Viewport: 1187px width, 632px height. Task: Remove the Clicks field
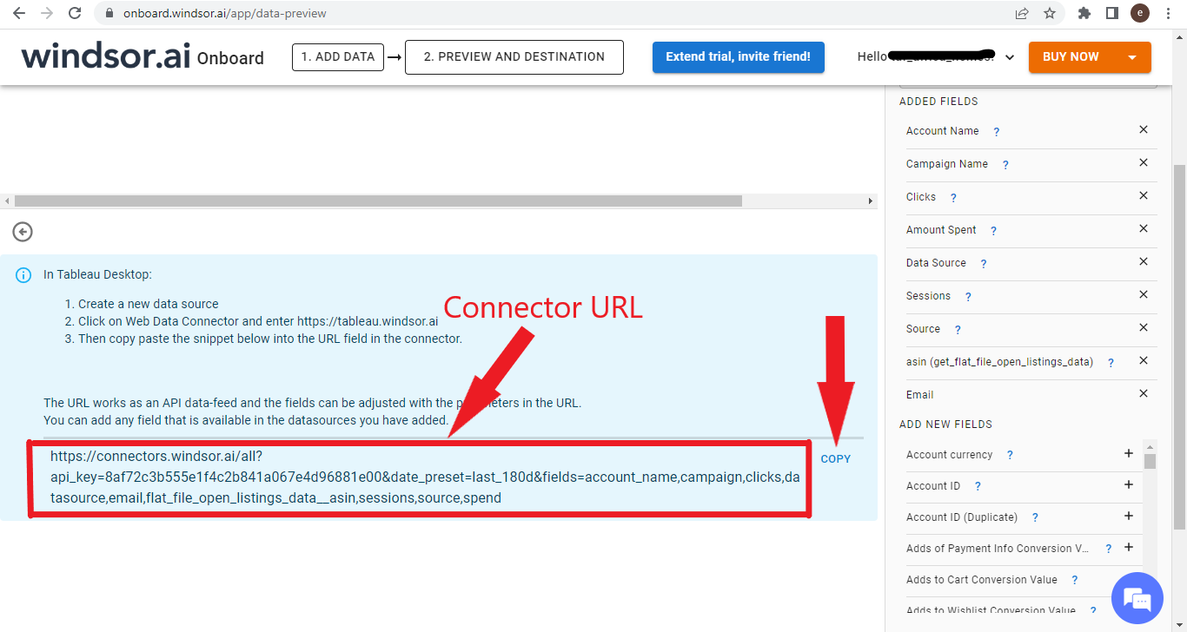(1144, 195)
